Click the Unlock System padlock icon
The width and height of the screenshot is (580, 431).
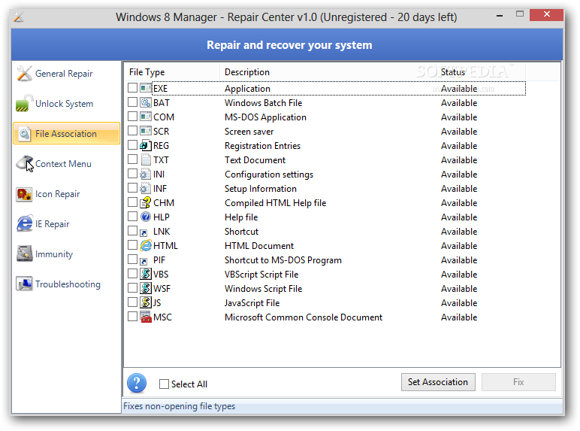[x=24, y=103]
